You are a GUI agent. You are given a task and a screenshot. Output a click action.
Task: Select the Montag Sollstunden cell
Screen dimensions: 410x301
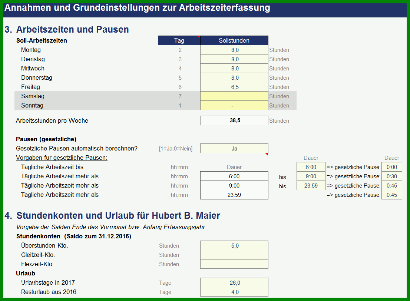234,50
